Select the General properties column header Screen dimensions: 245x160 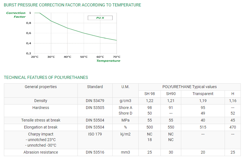pos(41,87)
